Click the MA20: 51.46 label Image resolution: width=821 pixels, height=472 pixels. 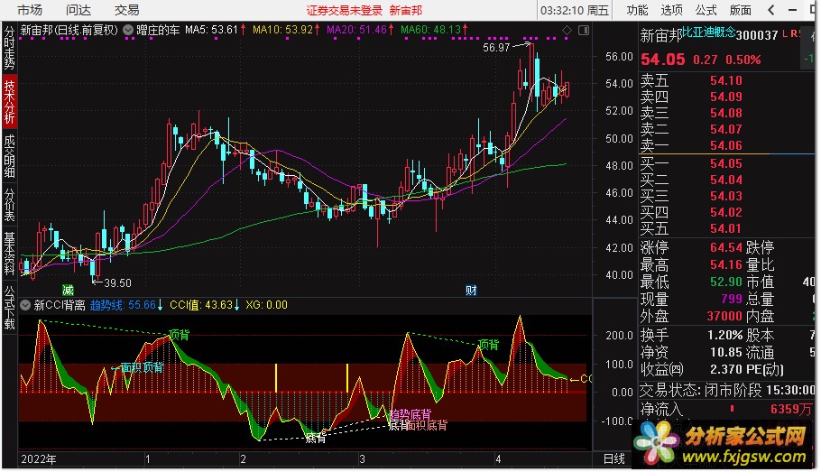356,31
